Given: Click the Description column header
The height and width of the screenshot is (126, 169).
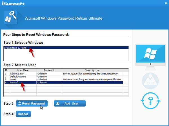Looking at the screenshot, I should [92, 70].
